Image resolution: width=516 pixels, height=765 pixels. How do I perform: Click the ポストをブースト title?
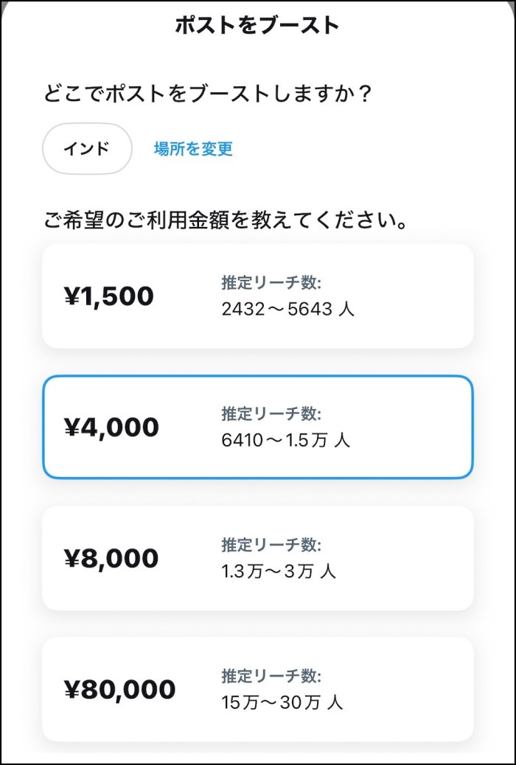pyautogui.click(x=257, y=25)
